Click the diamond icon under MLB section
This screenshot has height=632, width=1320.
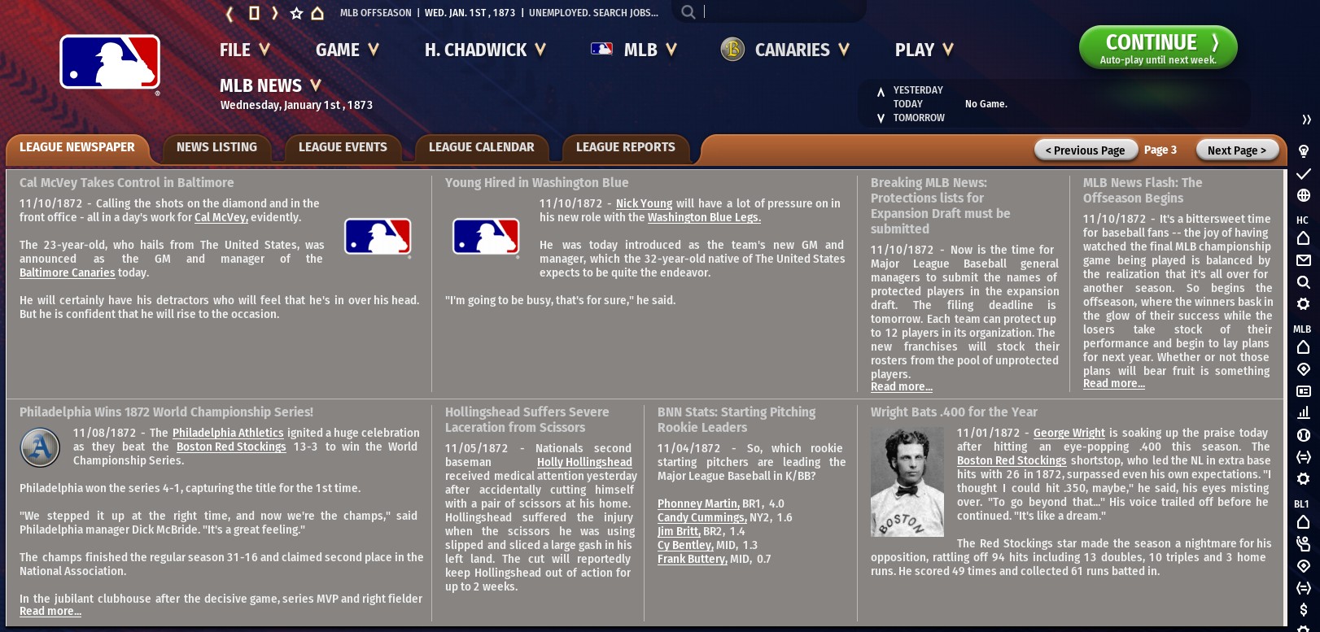1303,369
